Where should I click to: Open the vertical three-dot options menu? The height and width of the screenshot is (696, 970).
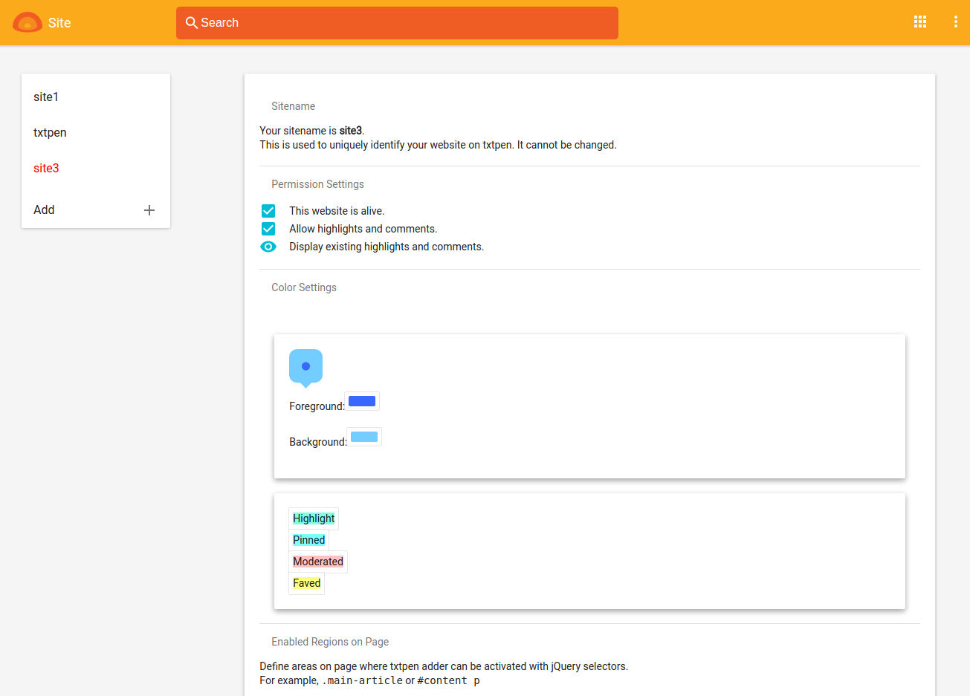click(x=955, y=22)
